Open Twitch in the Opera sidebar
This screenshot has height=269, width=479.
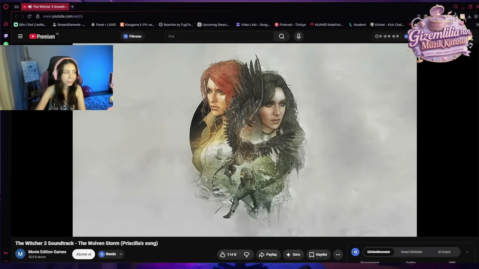pyautogui.click(x=6, y=36)
